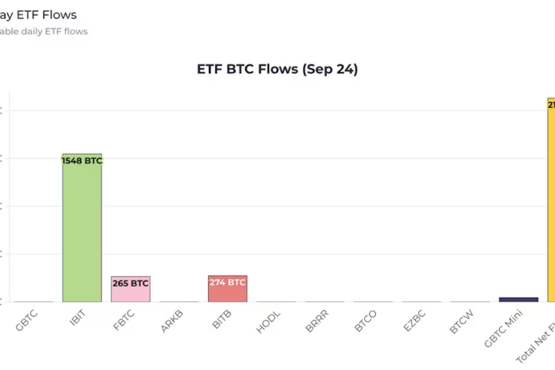Click the HODL axis label
The width and height of the screenshot is (555, 370).
[269, 322]
